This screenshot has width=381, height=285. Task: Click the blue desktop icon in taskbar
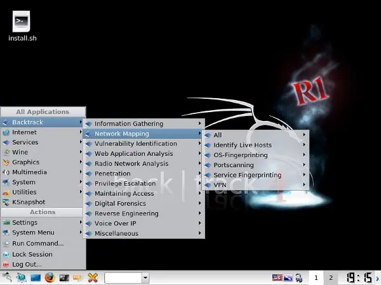[x=36, y=278]
